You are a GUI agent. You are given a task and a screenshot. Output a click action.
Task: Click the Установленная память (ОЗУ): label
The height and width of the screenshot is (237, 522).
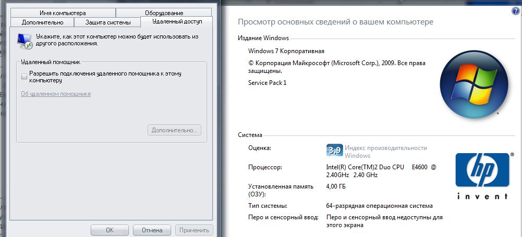(281, 191)
